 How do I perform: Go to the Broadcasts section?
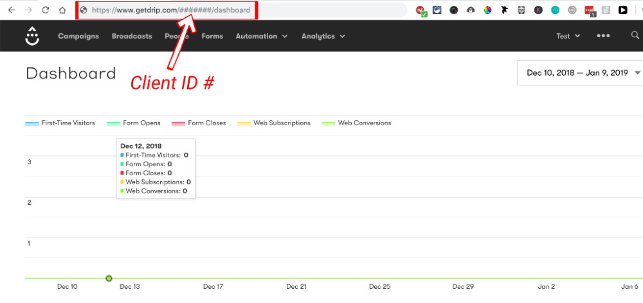131,37
